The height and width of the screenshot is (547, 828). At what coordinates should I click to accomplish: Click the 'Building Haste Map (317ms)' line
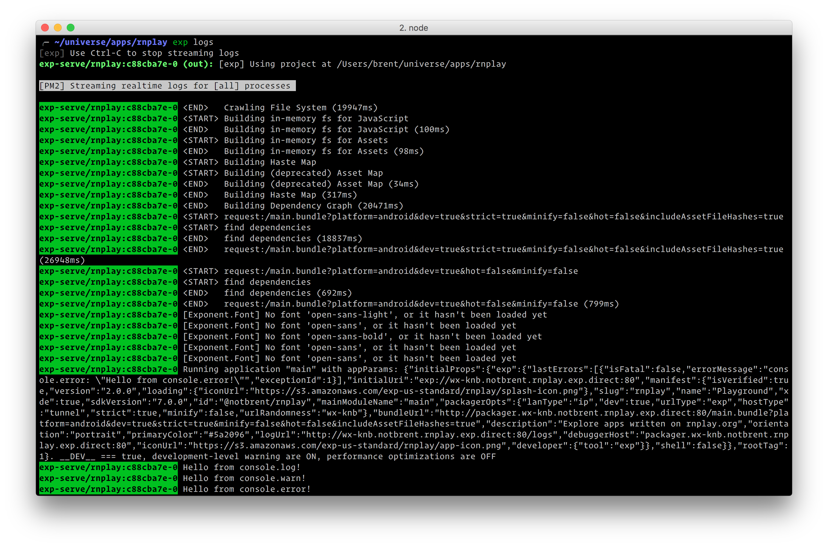(x=290, y=195)
